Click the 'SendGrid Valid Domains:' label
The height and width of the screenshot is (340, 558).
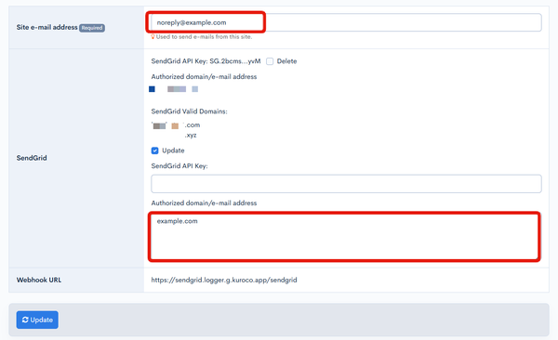pyautogui.click(x=190, y=111)
